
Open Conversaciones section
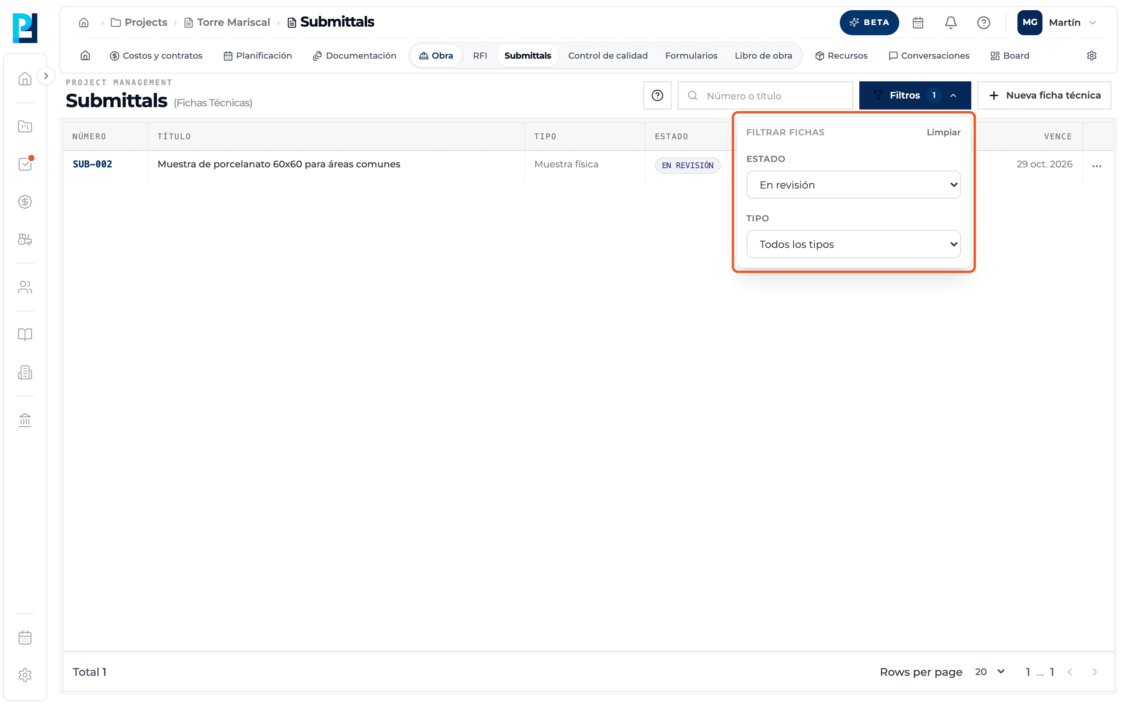[929, 56]
